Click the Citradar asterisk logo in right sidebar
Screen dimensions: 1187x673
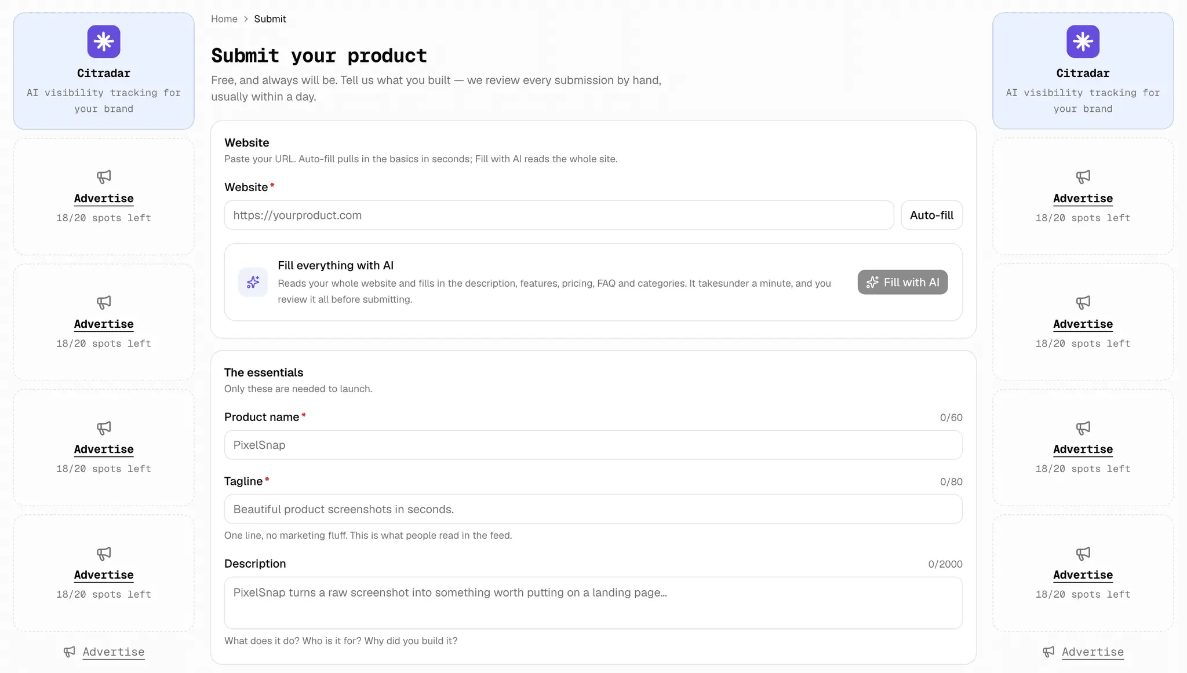[x=1083, y=42]
